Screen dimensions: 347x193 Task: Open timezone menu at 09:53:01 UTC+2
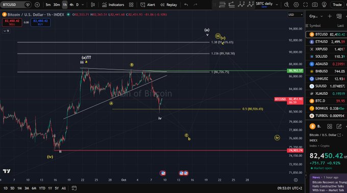click(290, 188)
